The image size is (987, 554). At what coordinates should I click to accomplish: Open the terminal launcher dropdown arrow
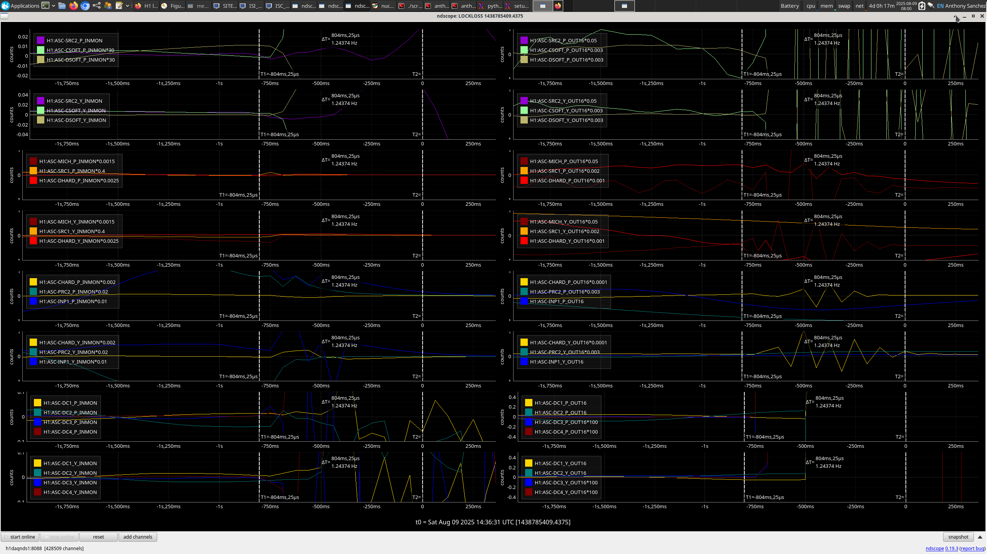[54, 6]
